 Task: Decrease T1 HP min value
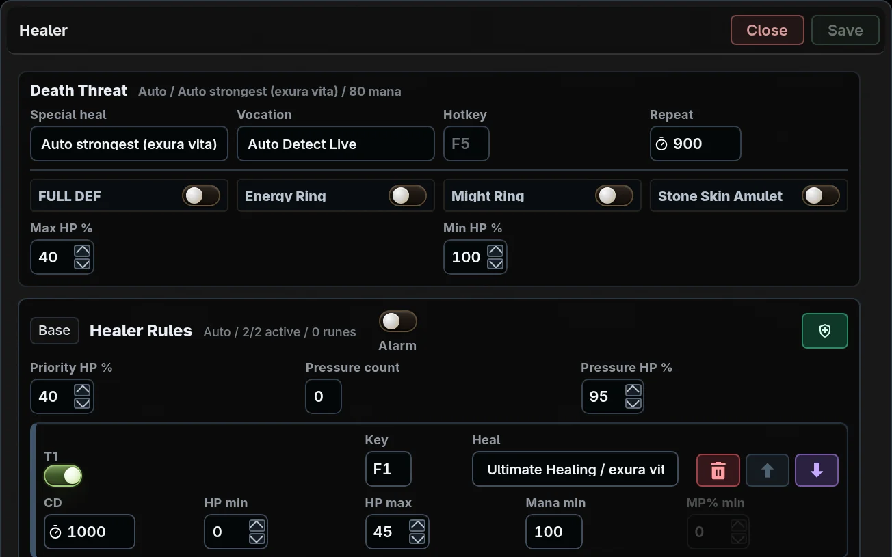click(x=257, y=539)
